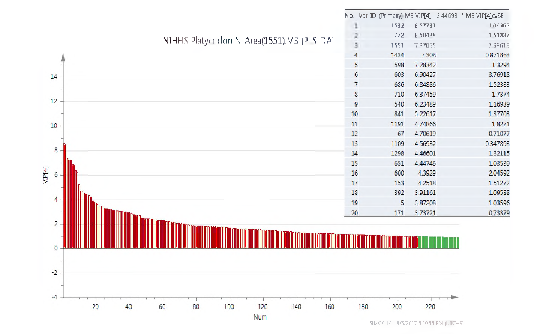
Task: Select cvSE value '0.347893'
Action: click(x=497, y=143)
